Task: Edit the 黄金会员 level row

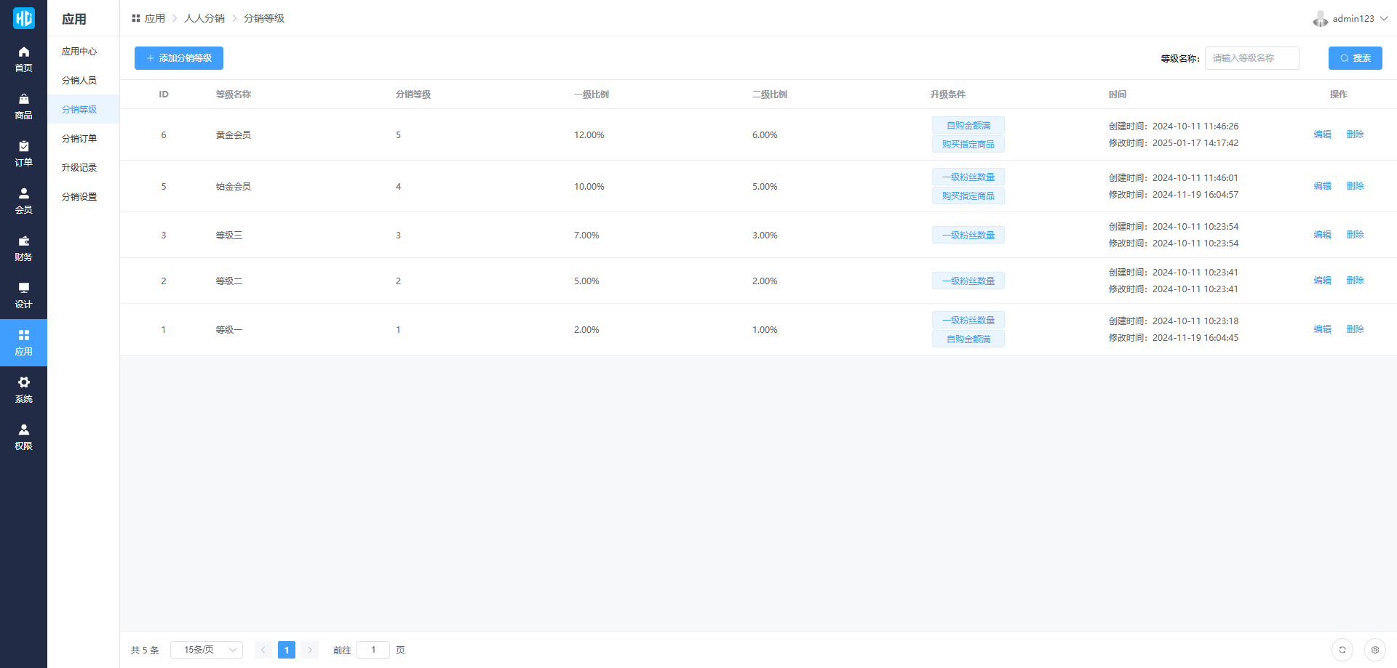Action: (1322, 134)
